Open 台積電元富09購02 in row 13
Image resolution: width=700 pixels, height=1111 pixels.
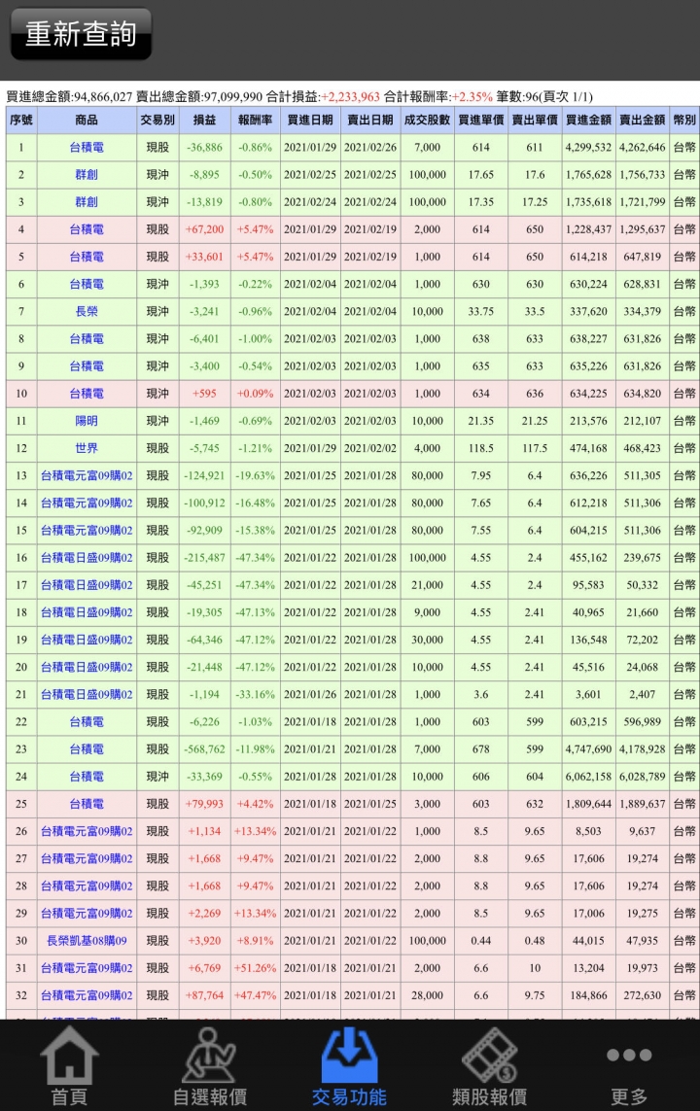[87, 475]
